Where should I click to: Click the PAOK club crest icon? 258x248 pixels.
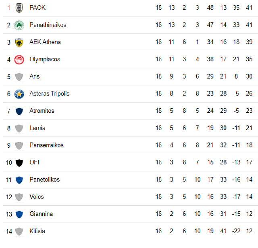click(x=19, y=8)
